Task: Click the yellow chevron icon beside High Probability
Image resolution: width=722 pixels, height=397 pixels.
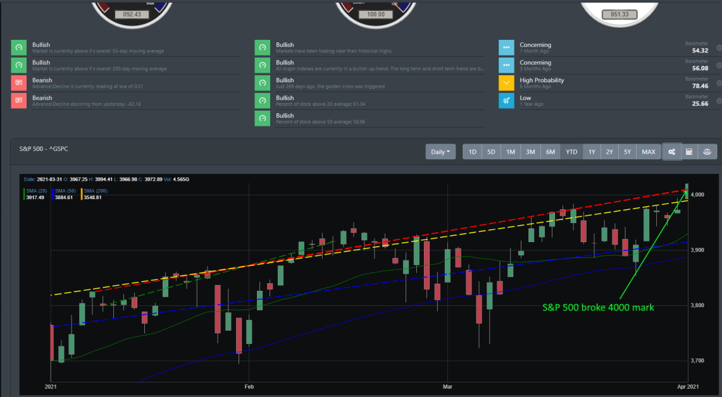Action: (506, 83)
